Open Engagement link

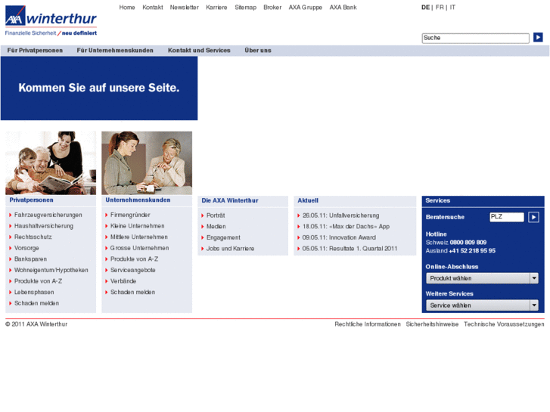223,237
